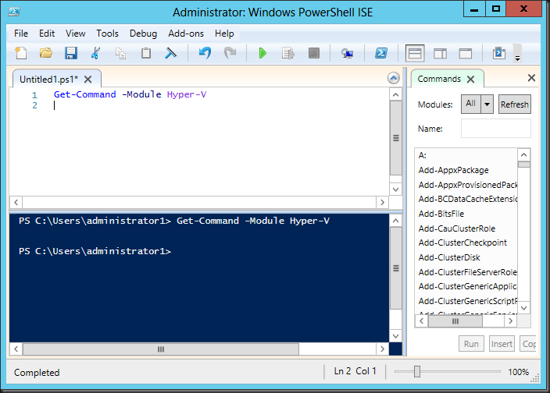Stop operation using the gray square icon

[x=314, y=53]
